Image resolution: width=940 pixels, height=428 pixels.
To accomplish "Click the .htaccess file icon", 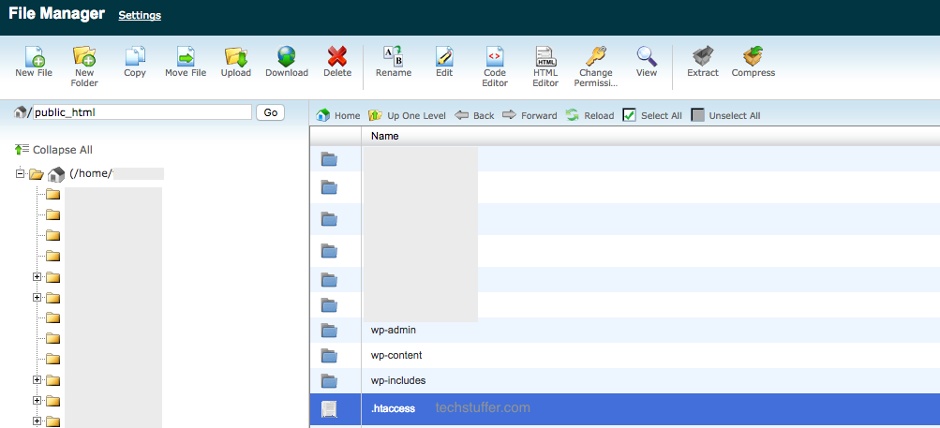I will tap(329, 409).
